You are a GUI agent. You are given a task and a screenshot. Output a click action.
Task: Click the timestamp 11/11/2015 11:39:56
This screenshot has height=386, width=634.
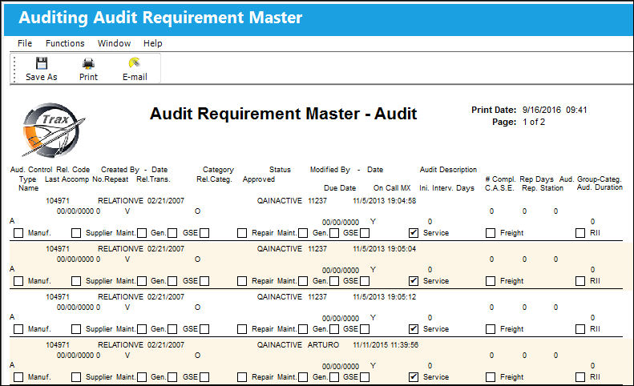point(386,345)
